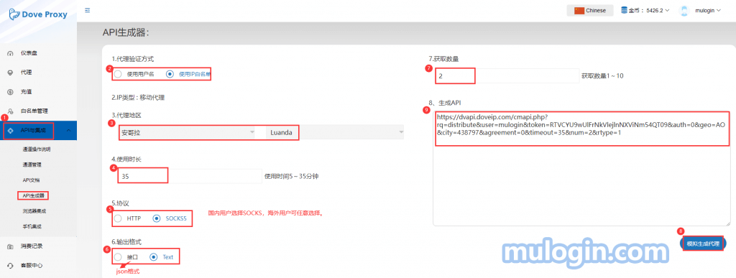This screenshot has height=278, width=736.
Task: Collapse the API与集成 menu chevron
Action: click(x=68, y=130)
